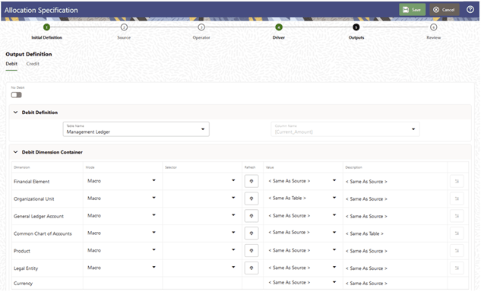Click the Outputs step label
The width and height of the screenshot is (481, 292).
tap(356, 37)
